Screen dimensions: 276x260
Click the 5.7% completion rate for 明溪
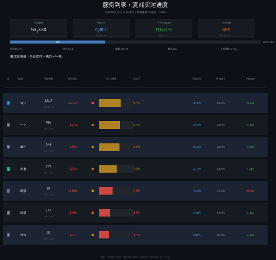(x=137, y=191)
